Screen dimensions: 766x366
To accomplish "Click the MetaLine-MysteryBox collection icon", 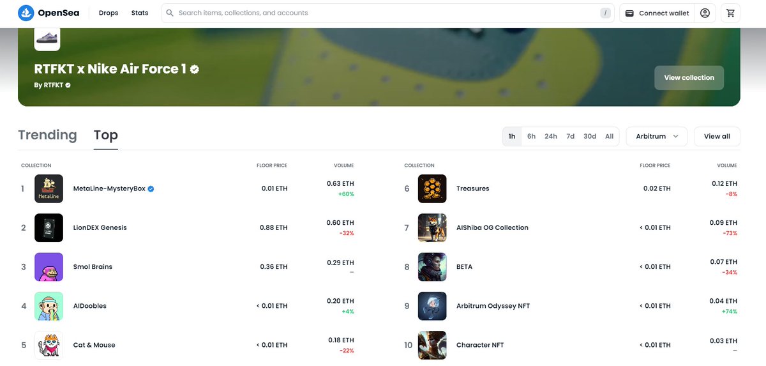I will point(49,188).
